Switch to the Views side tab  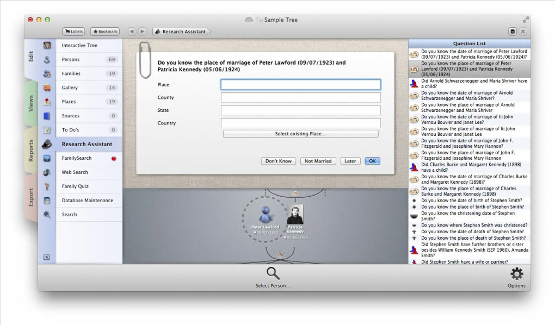click(x=31, y=103)
